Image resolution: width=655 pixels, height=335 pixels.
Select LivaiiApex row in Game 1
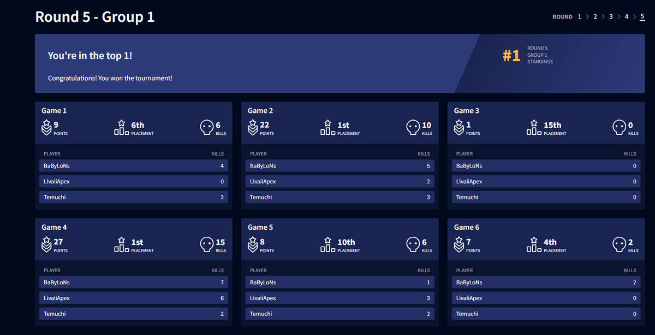tap(134, 182)
